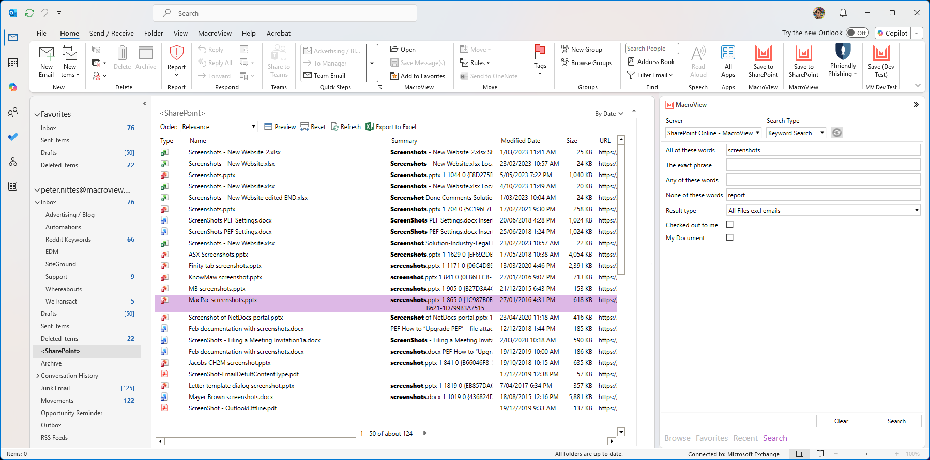930x460 pixels.
Task: Open Address Book
Action: click(x=651, y=62)
